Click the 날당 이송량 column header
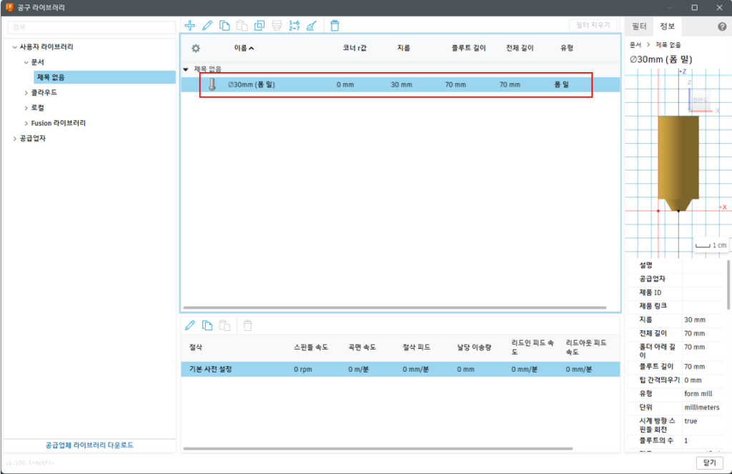Viewport: 732px width, 474px height. tap(475, 347)
